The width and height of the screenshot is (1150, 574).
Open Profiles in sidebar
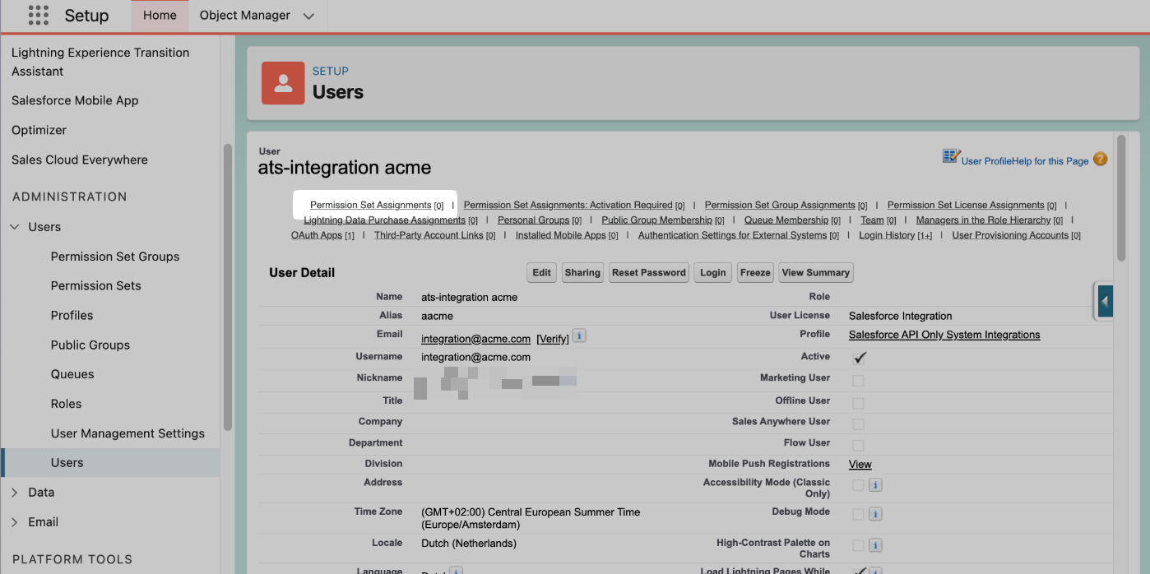[72, 316]
